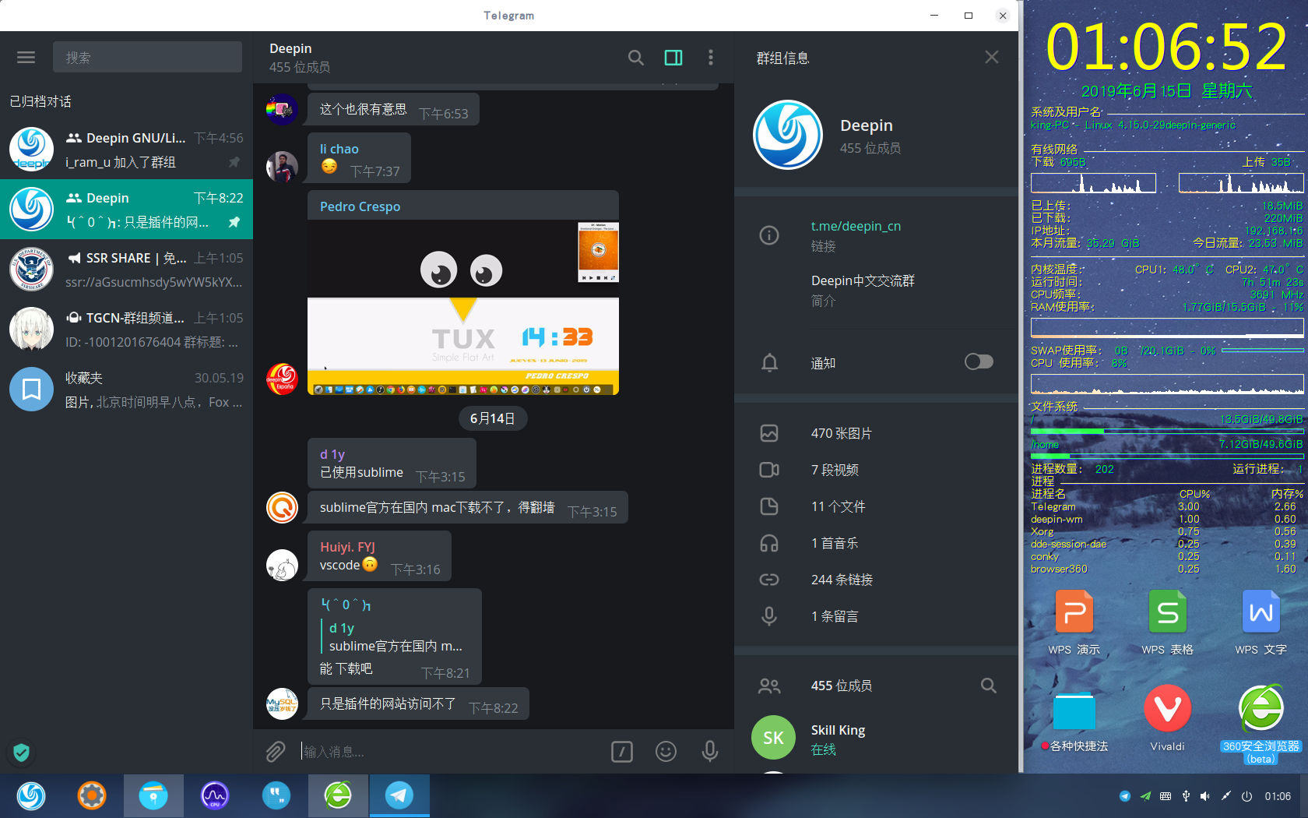Open the 360 browser from the taskbar
This screenshot has width=1308, height=818.
pos(338,795)
